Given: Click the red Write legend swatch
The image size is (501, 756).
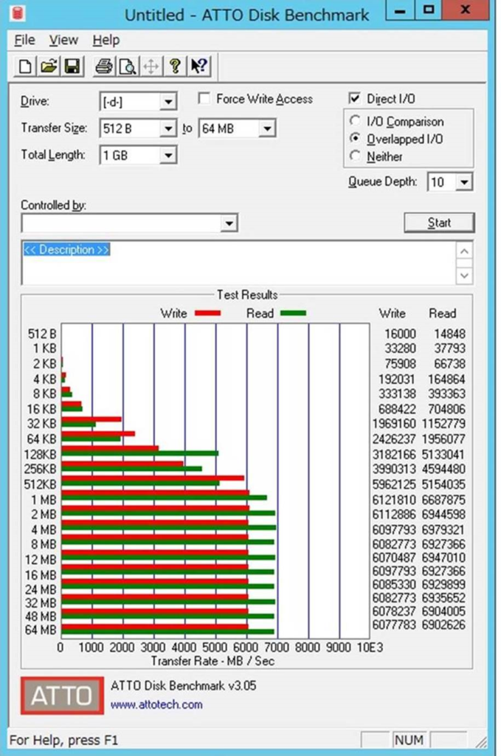Looking at the screenshot, I should pos(207,313).
